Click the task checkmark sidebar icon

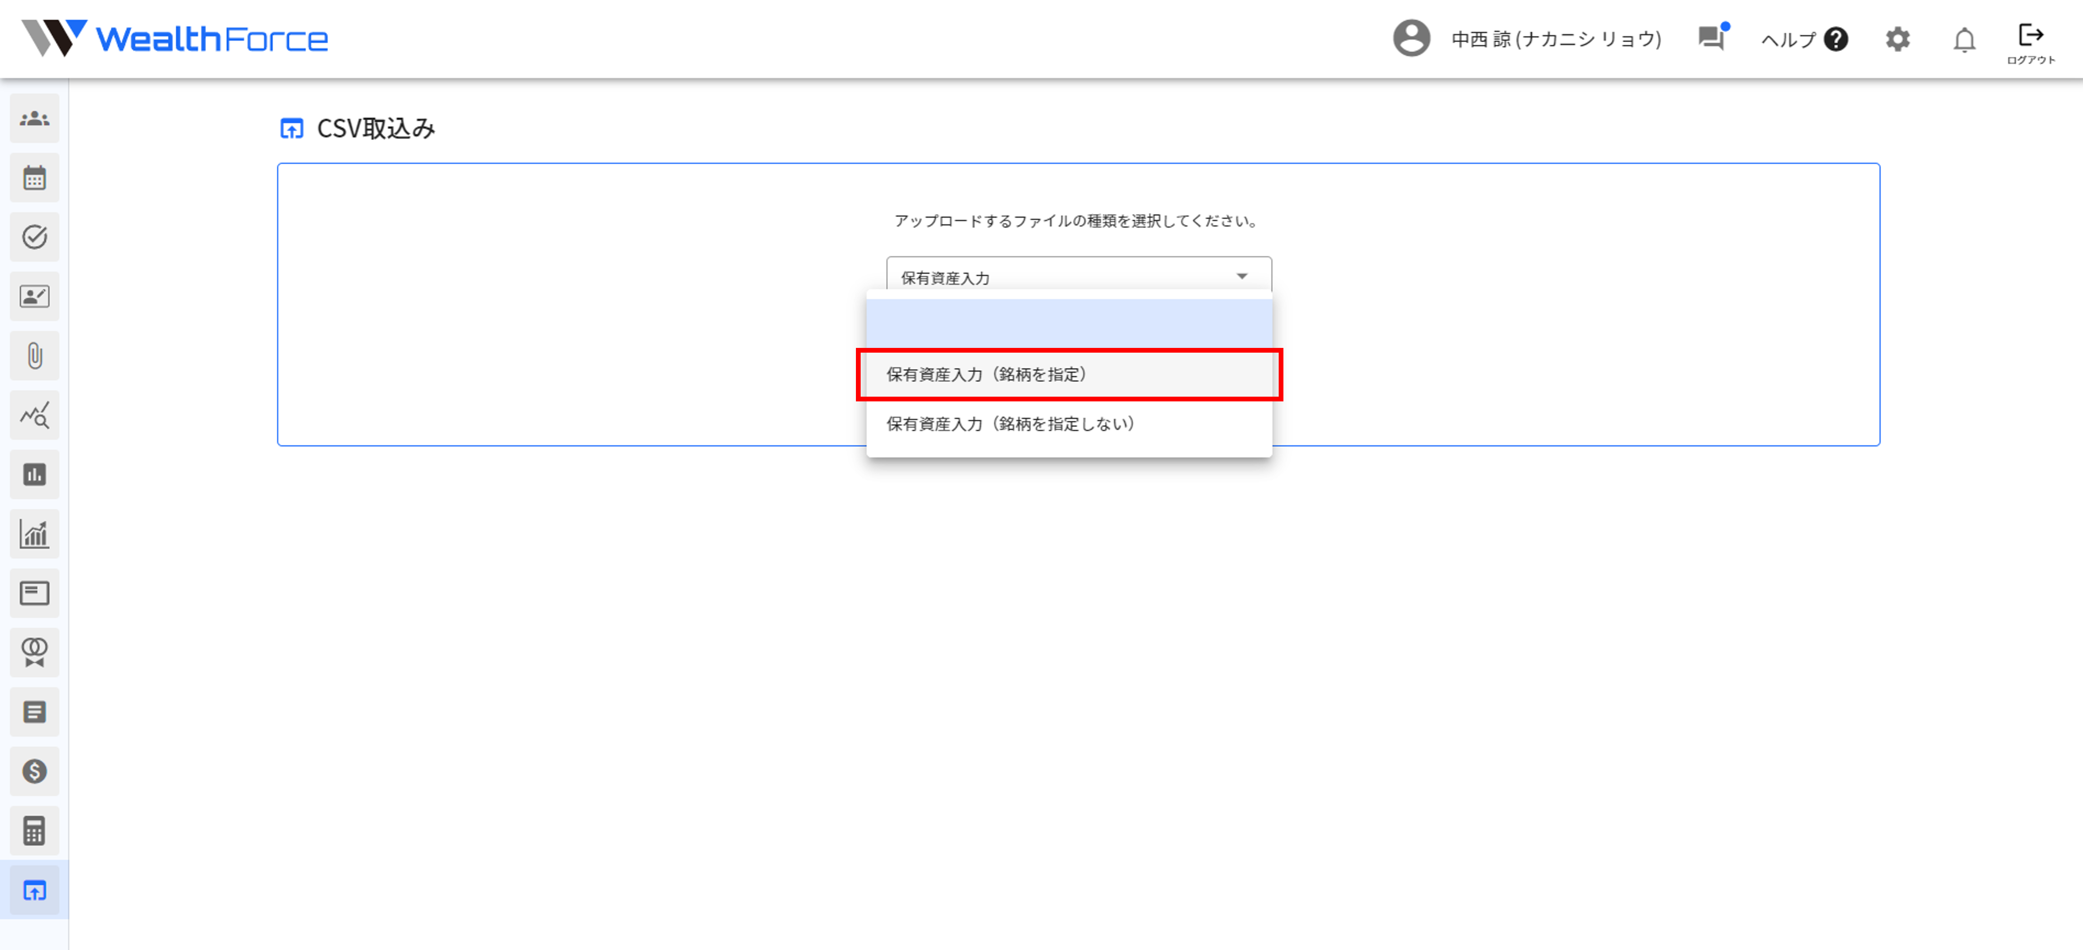click(34, 237)
